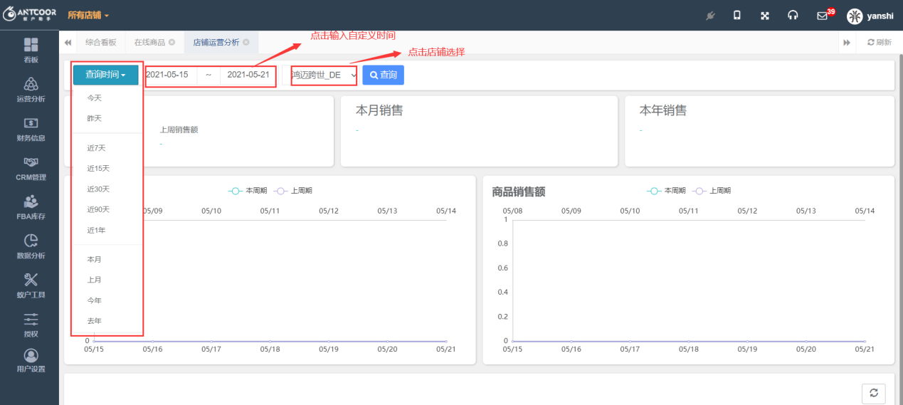Open 蚁户工具 sidebar section

[31, 286]
